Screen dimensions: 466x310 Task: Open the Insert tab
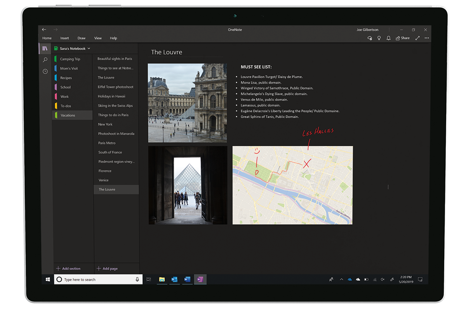pyautogui.click(x=64, y=38)
